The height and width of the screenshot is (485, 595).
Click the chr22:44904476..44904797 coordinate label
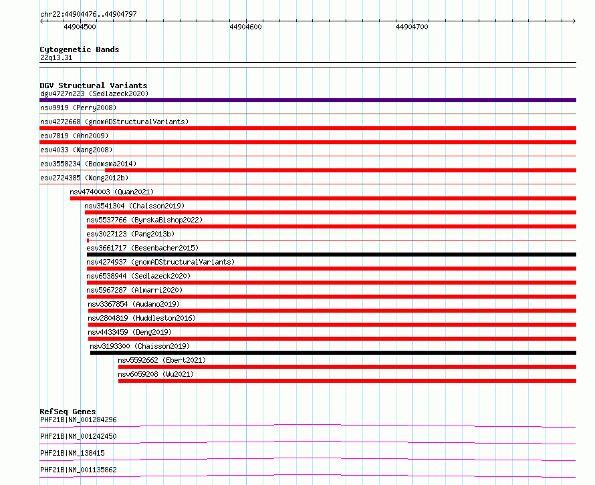(x=88, y=14)
